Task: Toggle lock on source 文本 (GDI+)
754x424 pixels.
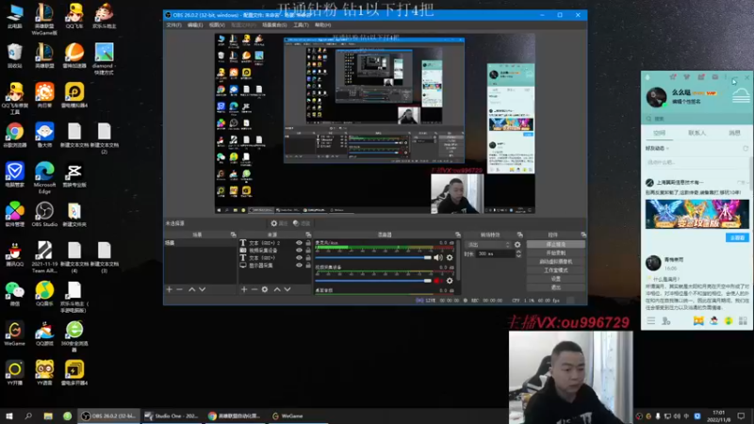Action: click(308, 257)
